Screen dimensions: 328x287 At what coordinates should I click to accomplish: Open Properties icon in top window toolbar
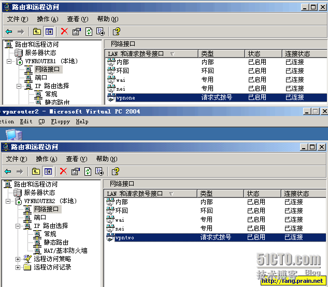point(77,32)
